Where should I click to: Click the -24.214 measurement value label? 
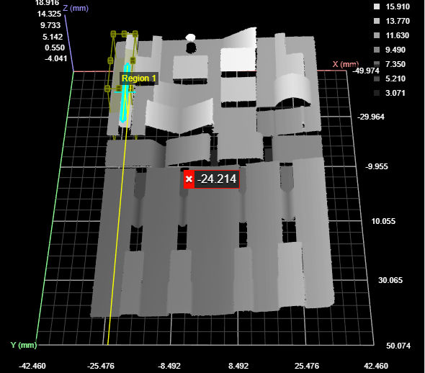[x=217, y=179]
